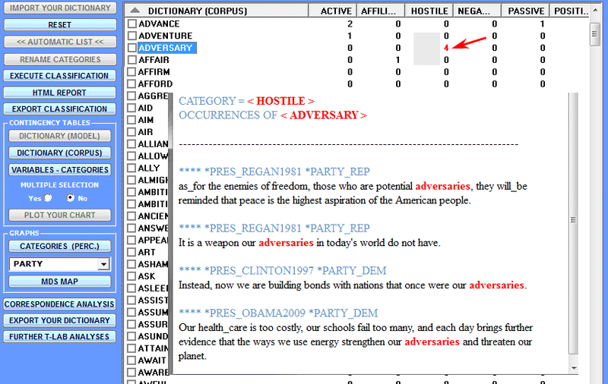Screen dimensions: 608x384
Task: Click ADVANCE passive count of 1
Action: coord(542,24)
